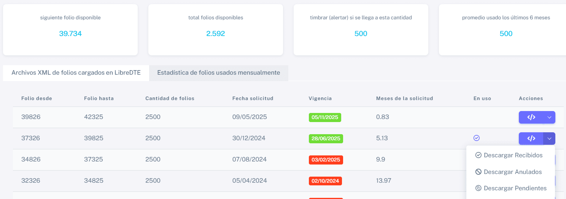Image resolution: width=566 pixels, height=199 pixels.
Task: Click folio hasta cell 42325
Action: [94, 117]
